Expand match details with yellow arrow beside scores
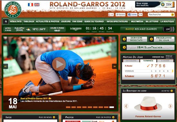 173,71
